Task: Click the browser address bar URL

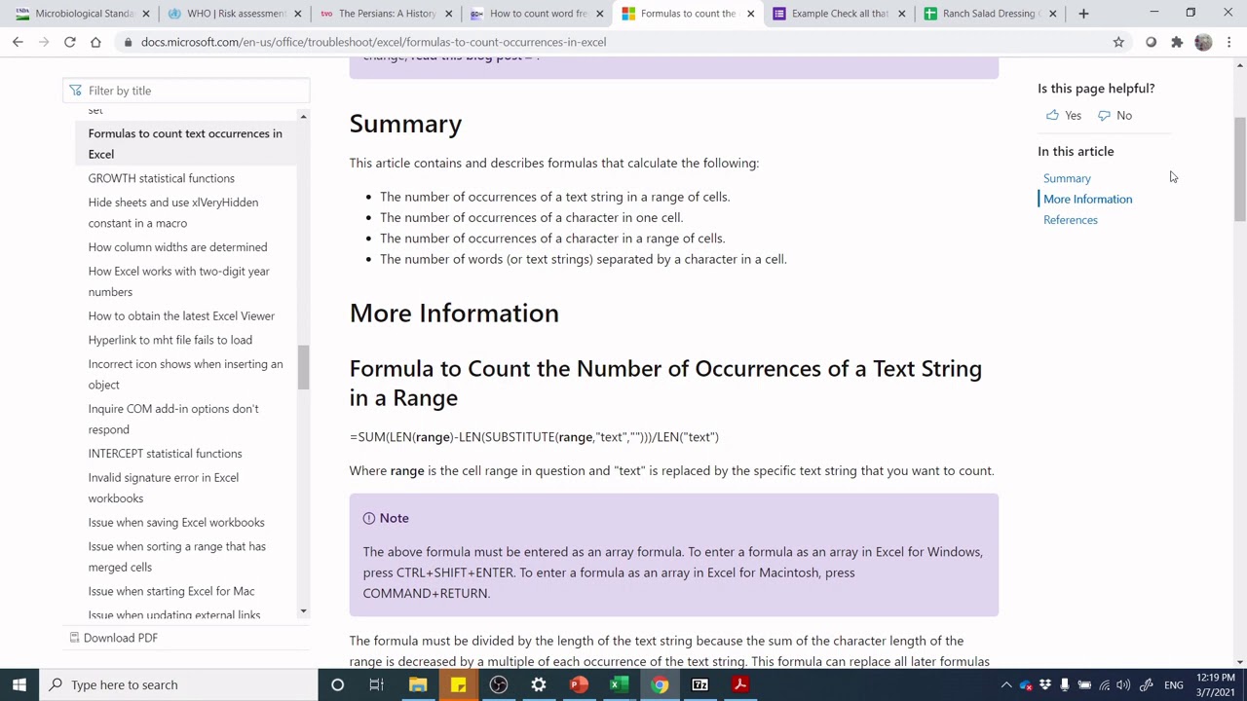Action: pyautogui.click(x=373, y=42)
